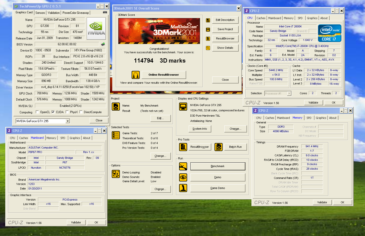Click the Save Project button
This screenshot has width=365, height=236.
[x=225, y=29]
